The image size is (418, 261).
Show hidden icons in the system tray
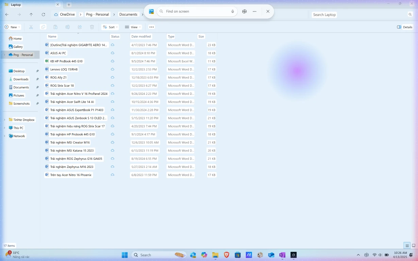358,255
